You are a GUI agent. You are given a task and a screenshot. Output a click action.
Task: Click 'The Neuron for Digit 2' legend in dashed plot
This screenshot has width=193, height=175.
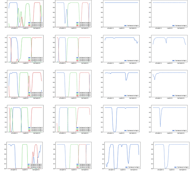[182, 167]
